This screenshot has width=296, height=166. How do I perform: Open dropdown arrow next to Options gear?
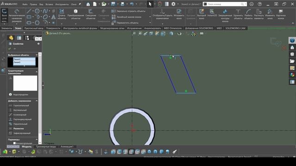click(178, 4)
